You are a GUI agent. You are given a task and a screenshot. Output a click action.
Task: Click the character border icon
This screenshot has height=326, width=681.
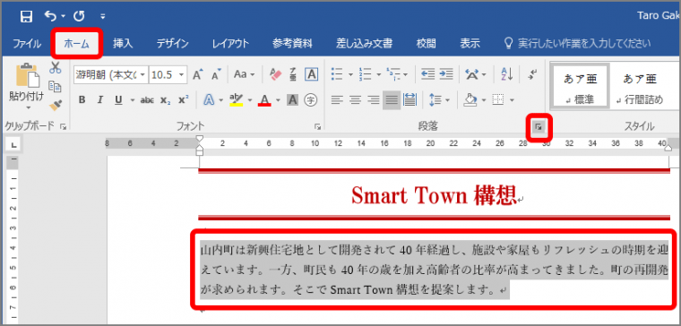311,74
